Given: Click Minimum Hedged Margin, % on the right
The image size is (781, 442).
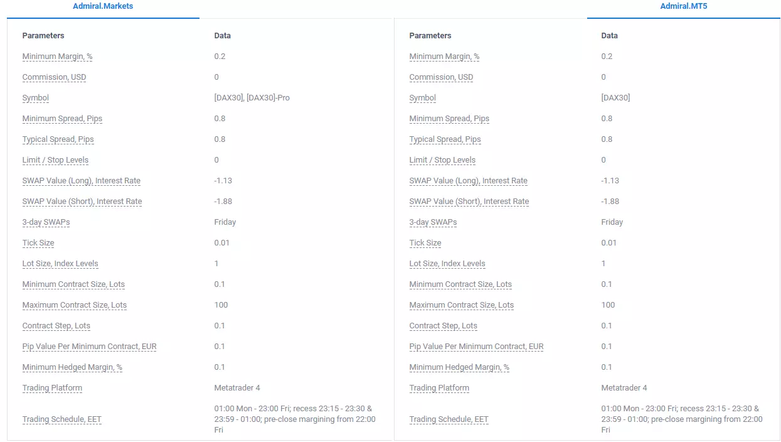Looking at the screenshot, I should 459,367.
